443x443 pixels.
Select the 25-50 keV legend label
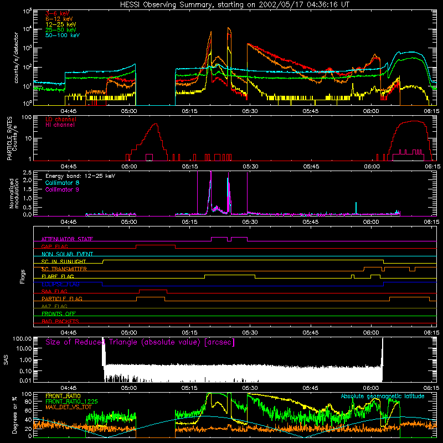60,30
